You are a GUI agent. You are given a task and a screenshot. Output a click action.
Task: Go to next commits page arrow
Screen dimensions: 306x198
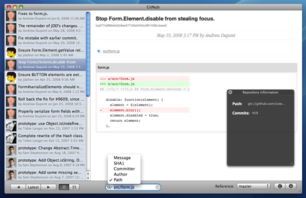pos(48,187)
